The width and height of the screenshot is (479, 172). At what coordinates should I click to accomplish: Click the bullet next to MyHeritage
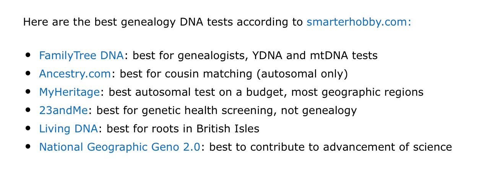tap(28, 92)
